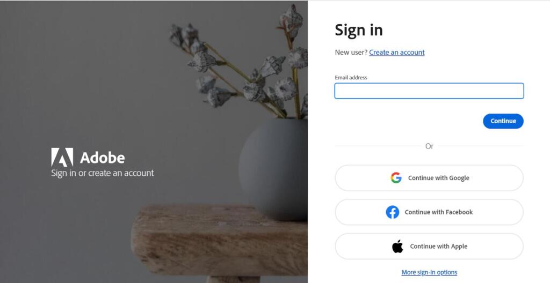Click the Adobe wordmark text
This screenshot has width=550, height=283.
pos(102,158)
